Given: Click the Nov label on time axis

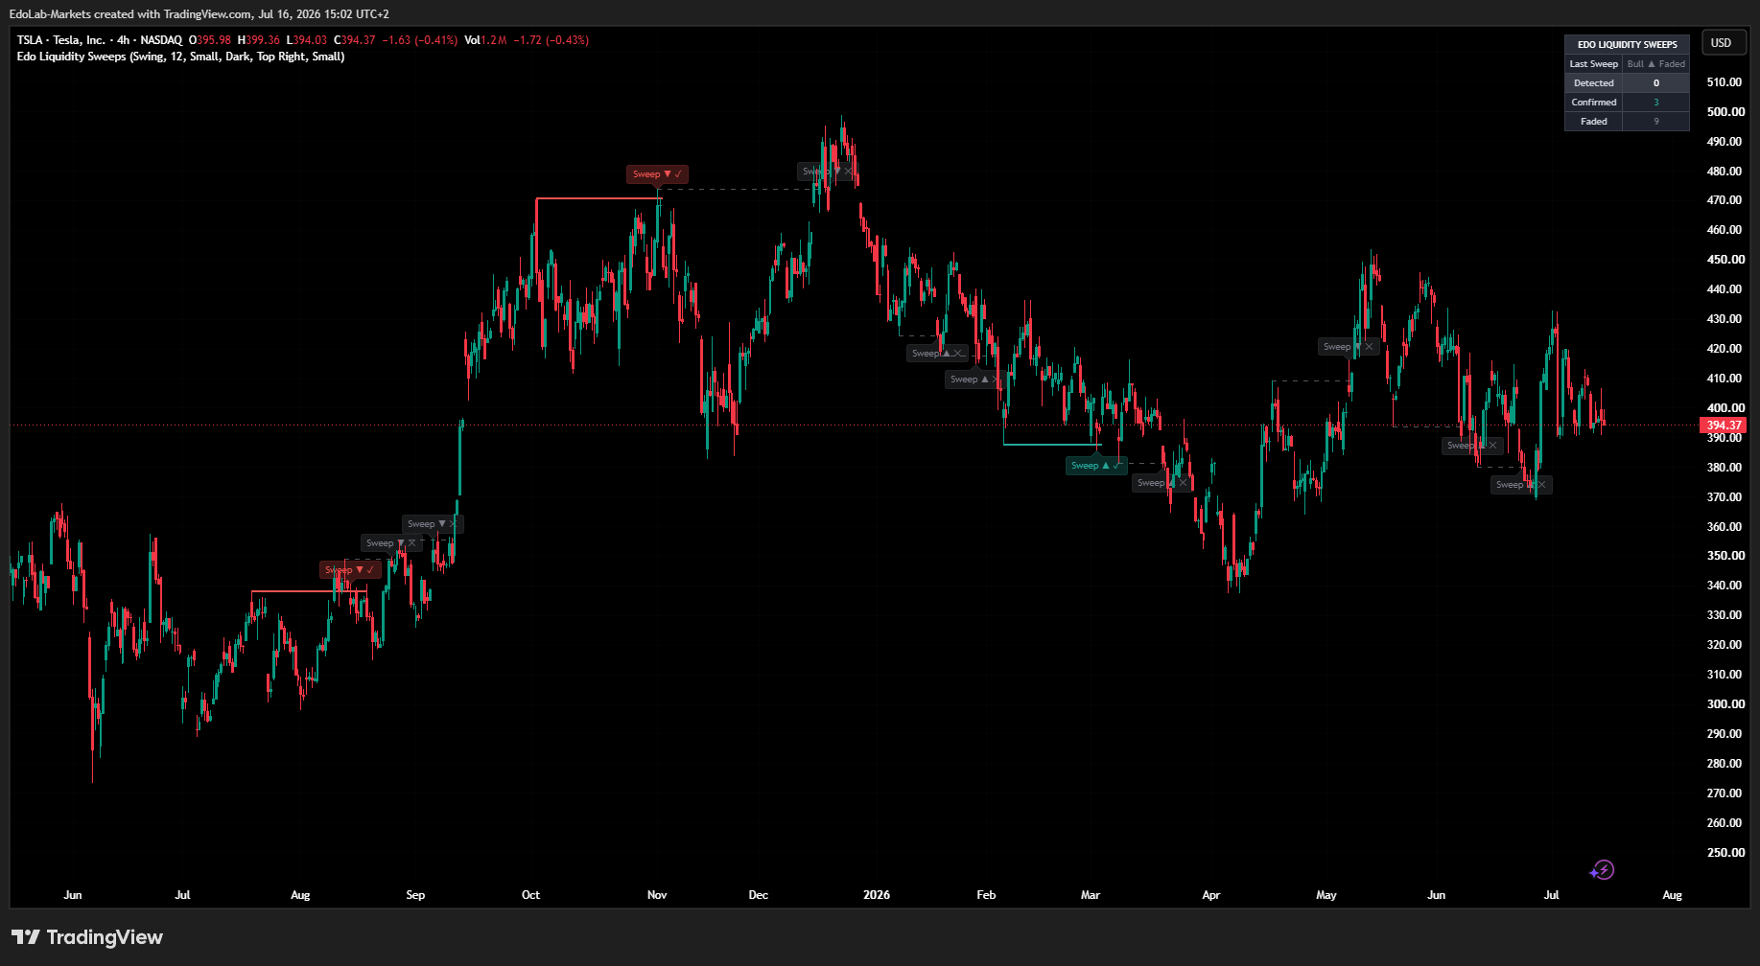Looking at the screenshot, I should [657, 895].
